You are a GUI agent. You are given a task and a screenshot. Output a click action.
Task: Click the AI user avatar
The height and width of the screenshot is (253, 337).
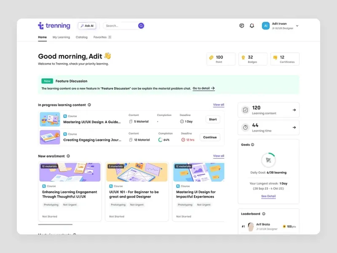[x=266, y=26]
